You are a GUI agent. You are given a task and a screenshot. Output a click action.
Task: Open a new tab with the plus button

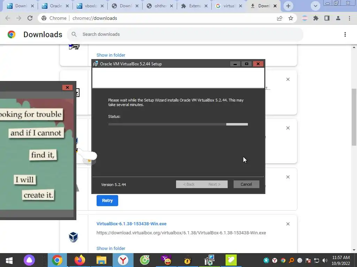pyautogui.click(x=288, y=6)
